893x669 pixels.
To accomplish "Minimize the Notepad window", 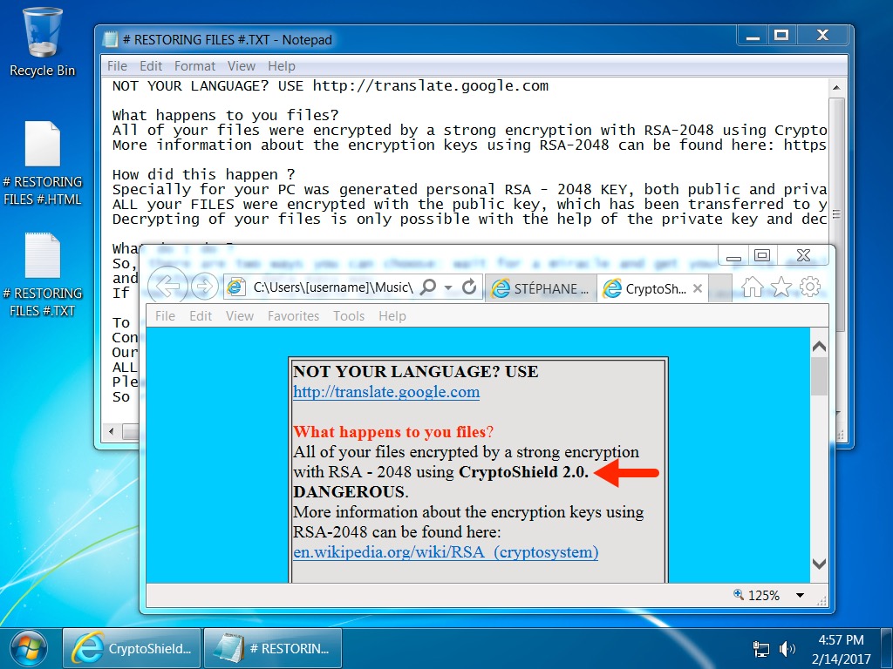I will pos(753,35).
